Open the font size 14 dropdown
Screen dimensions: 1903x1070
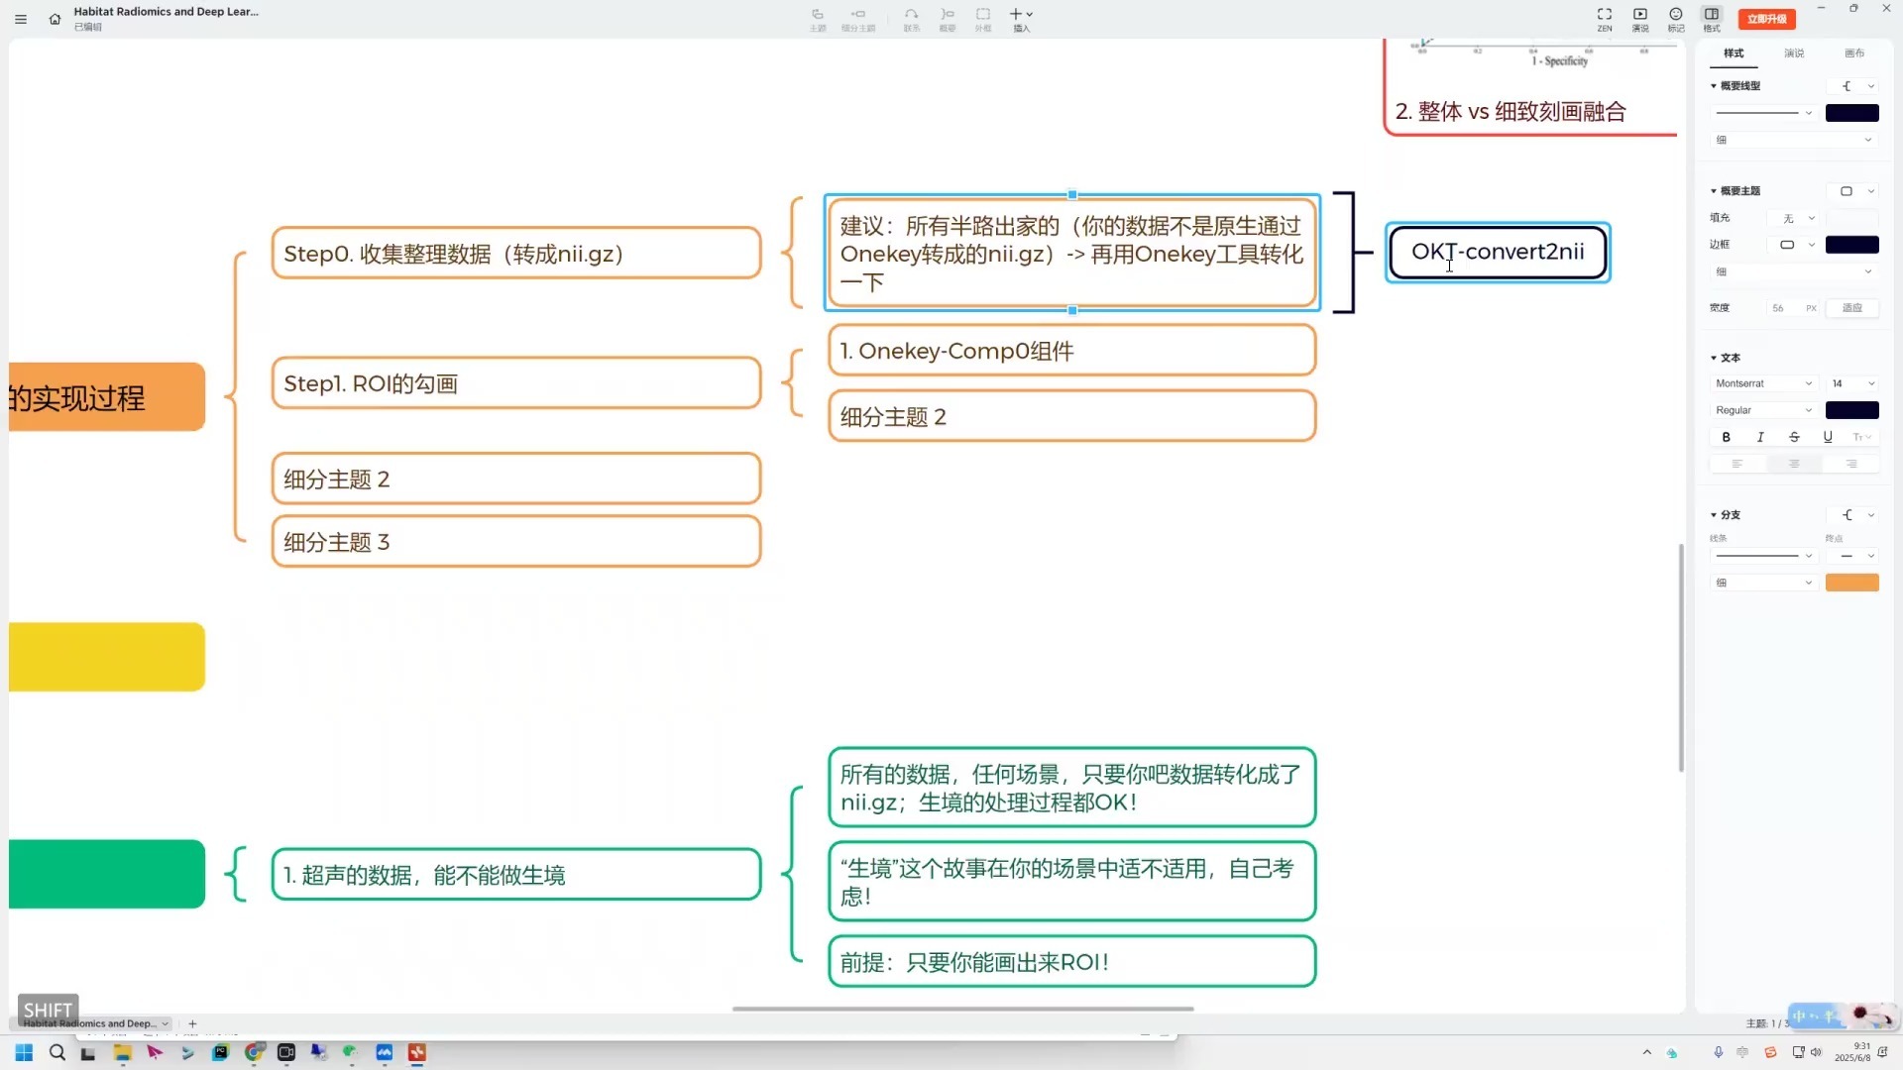click(x=1852, y=383)
